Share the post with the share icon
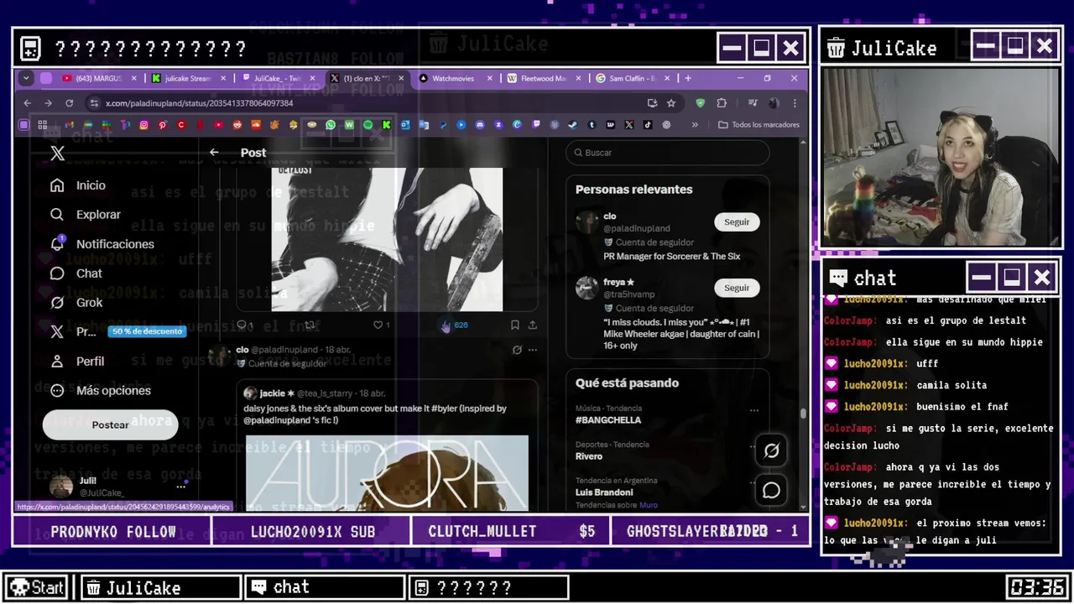 coord(532,325)
